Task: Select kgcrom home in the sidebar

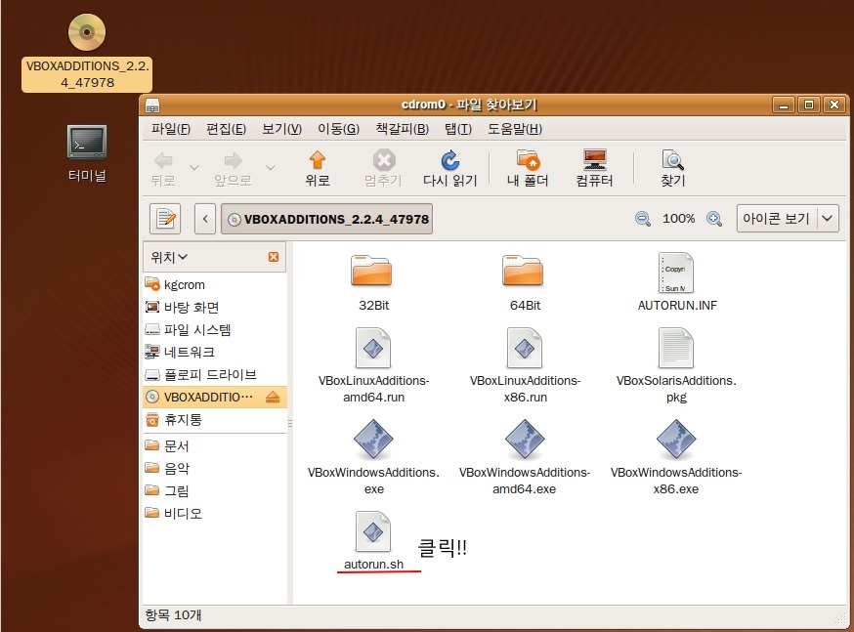Action: pos(215,284)
